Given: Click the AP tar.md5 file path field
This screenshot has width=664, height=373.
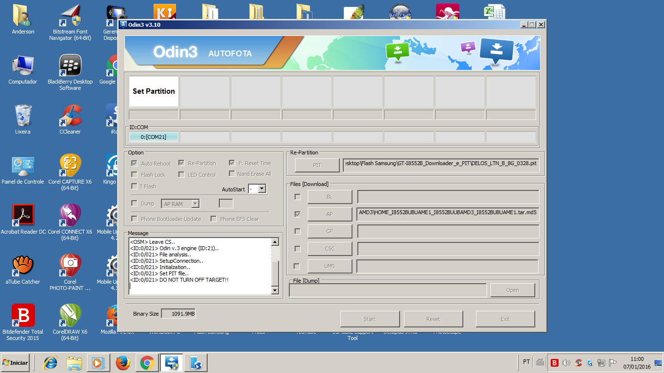Looking at the screenshot, I should pyautogui.click(x=448, y=214).
